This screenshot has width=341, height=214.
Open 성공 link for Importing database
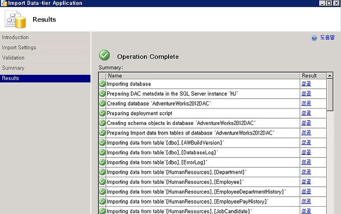(306, 83)
